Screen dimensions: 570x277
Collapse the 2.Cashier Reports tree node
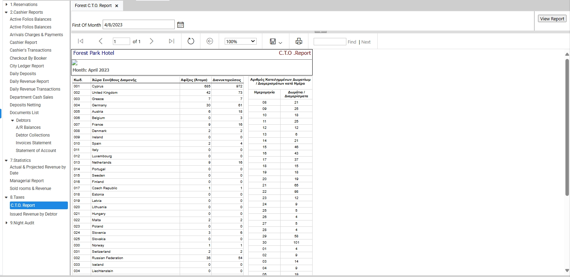click(x=6, y=12)
